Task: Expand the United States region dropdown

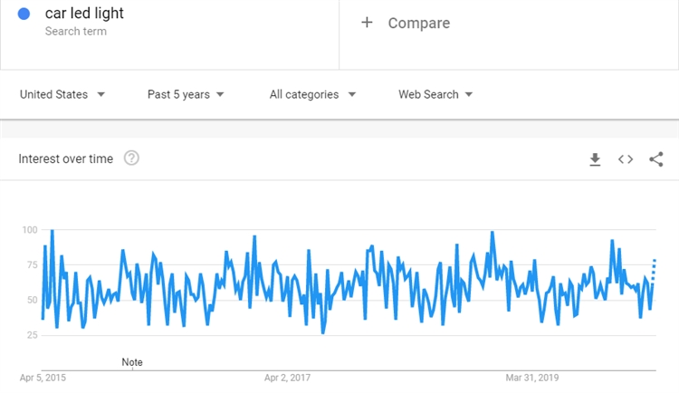Action: coord(62,94)
